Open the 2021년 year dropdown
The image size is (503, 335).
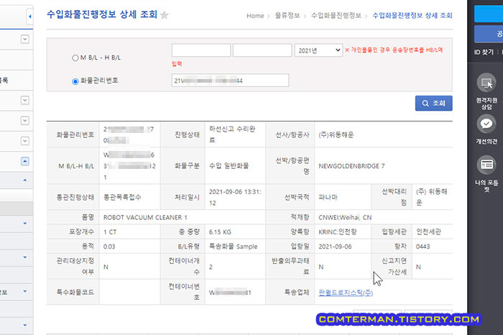[x=318, y=50]
